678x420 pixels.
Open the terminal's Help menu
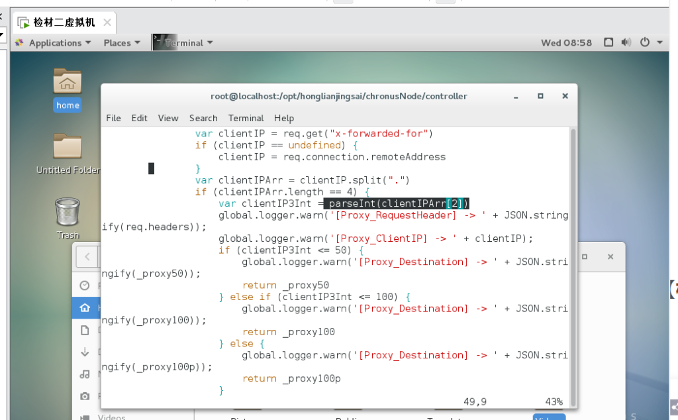(284, 118)
